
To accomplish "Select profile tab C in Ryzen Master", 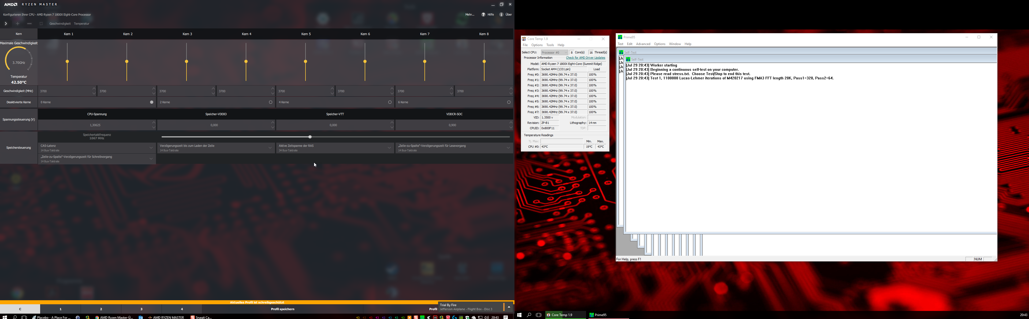I will click(x=20, y=309).
